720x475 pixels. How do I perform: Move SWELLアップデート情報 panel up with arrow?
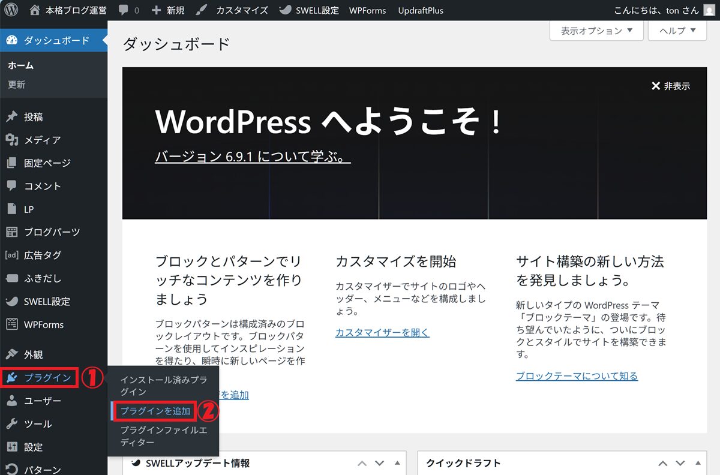pyautogui.click(x=362, y=463)
